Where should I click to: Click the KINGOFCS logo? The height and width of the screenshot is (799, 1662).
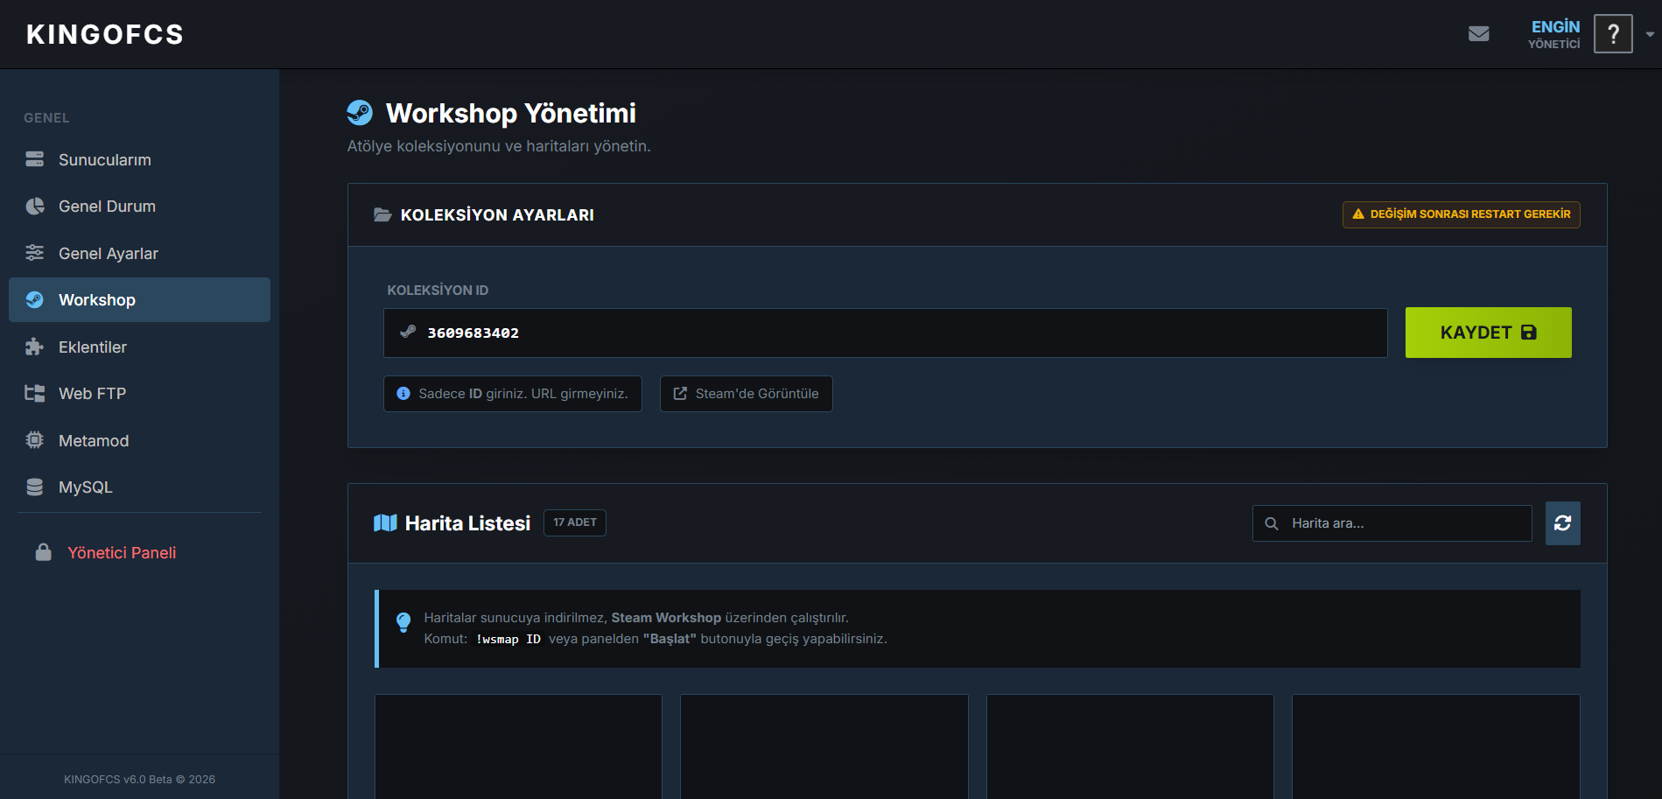click(x=105, y=34)
